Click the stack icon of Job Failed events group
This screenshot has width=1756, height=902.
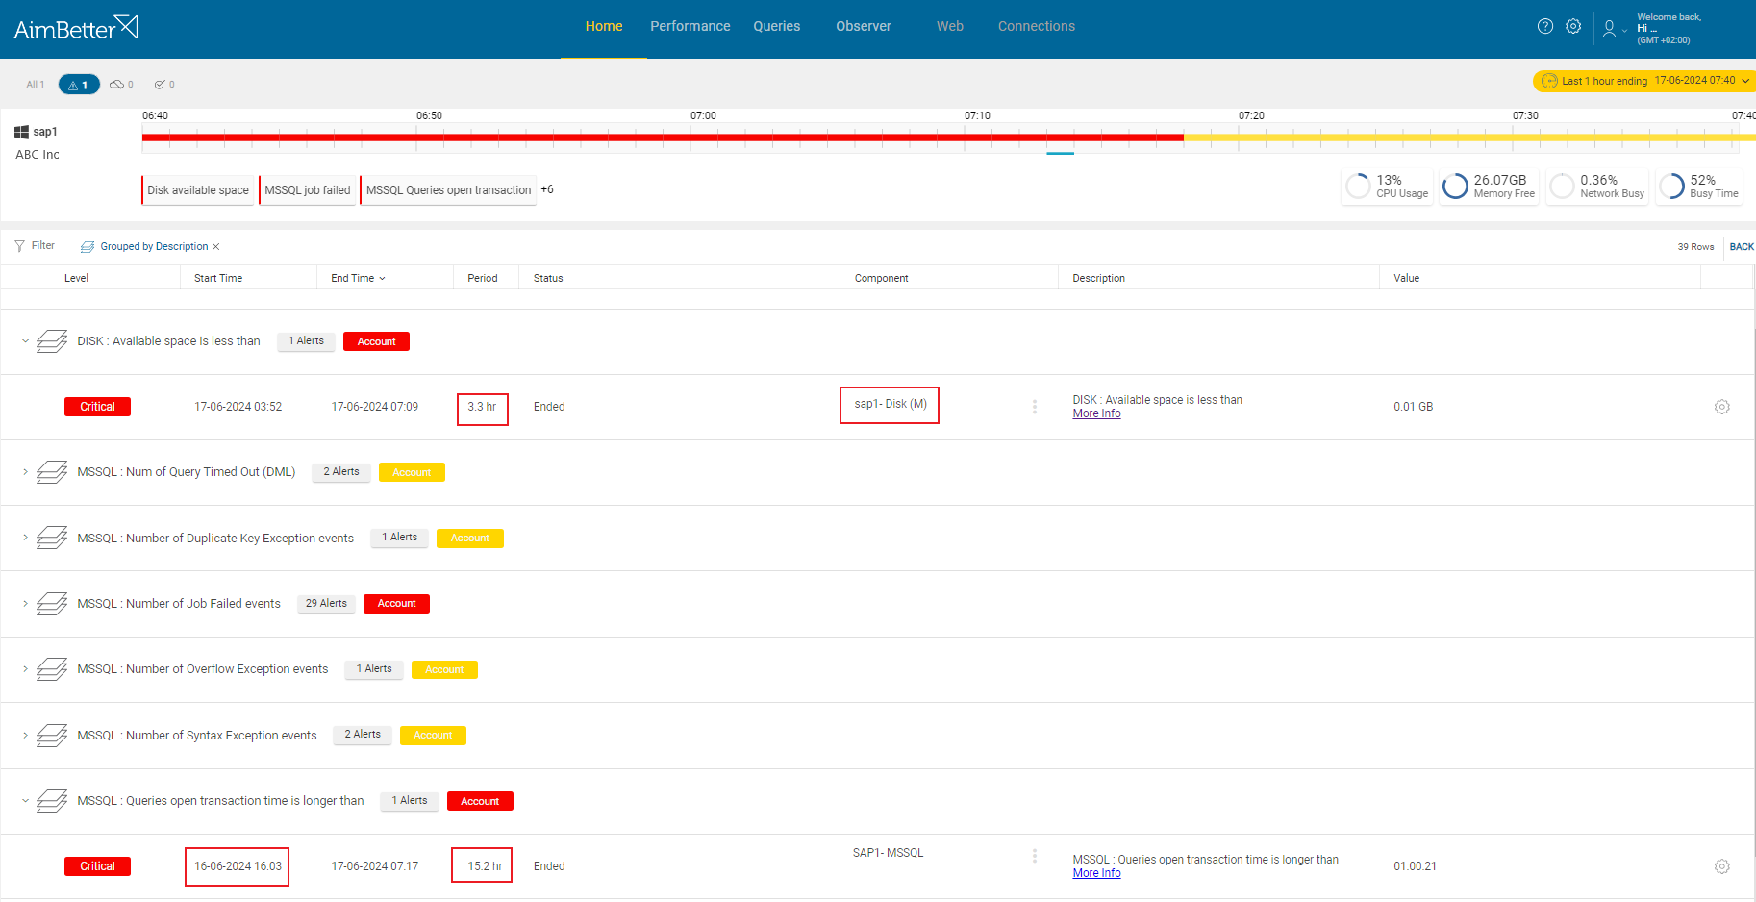tap(52, 604)
